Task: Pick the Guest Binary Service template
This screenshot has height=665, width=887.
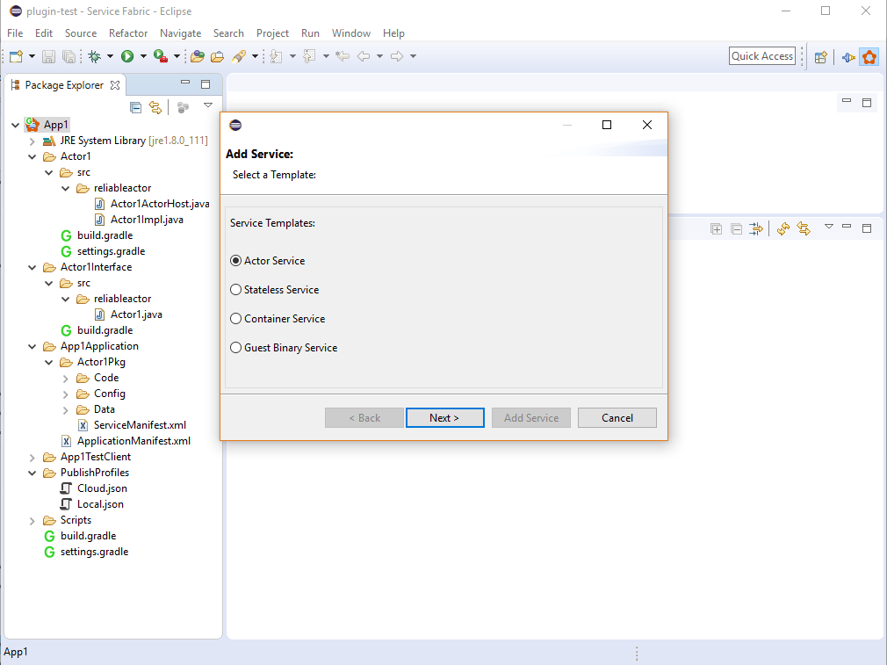Action: click(235, 347)
